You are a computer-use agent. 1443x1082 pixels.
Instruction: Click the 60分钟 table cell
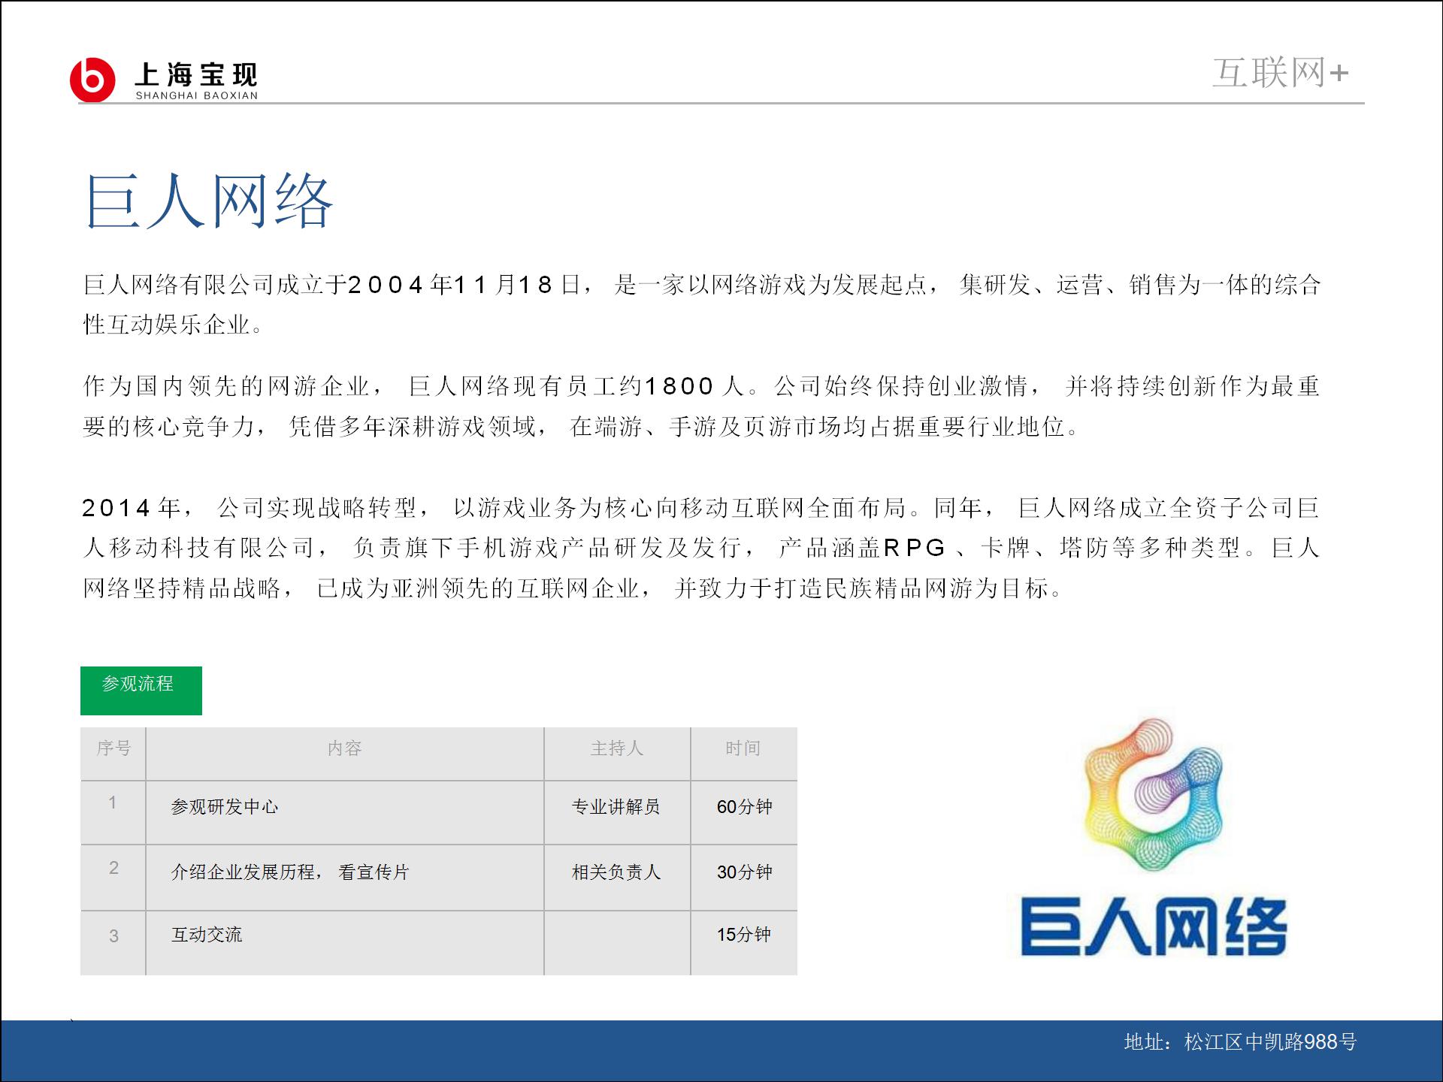tap(744, 813)
